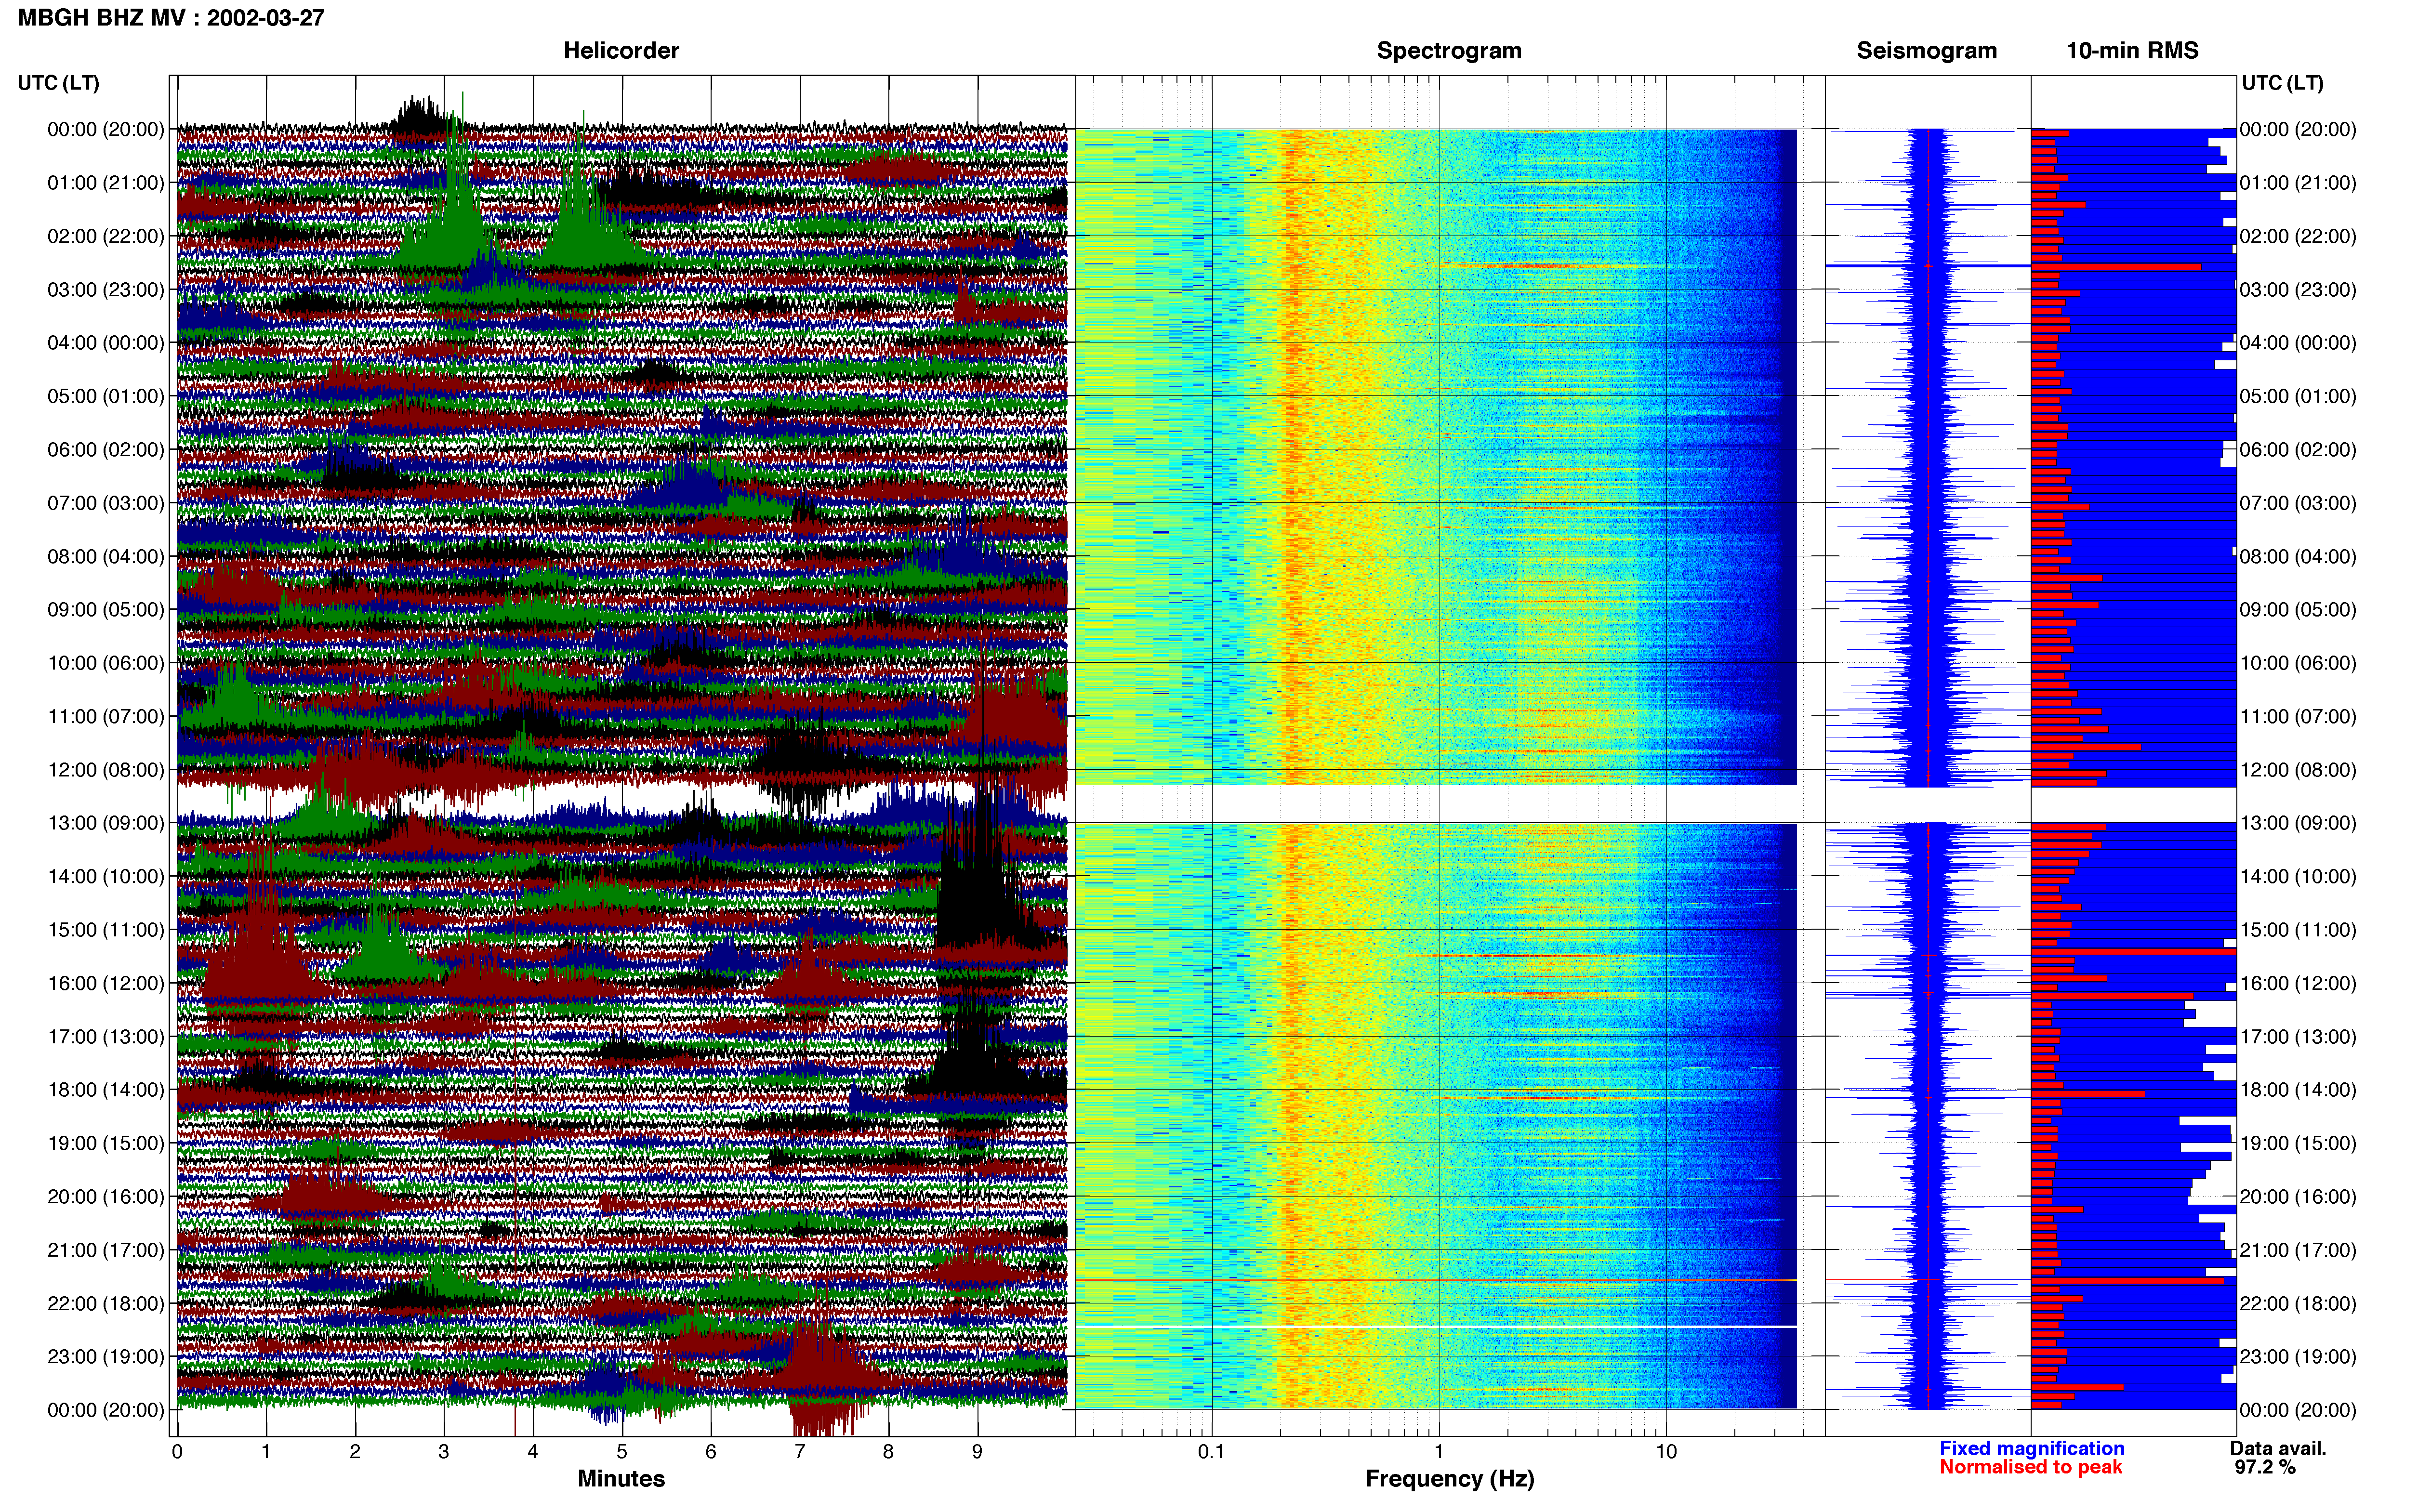Viewport: 2418px width, 1512px height.
Task: Click the '0.1' tick on the Frequency axis
Action: coord(1211,1452)
